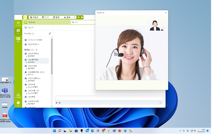
Task: Open the Alienware icon on taskbar
Action: [82, 131]
